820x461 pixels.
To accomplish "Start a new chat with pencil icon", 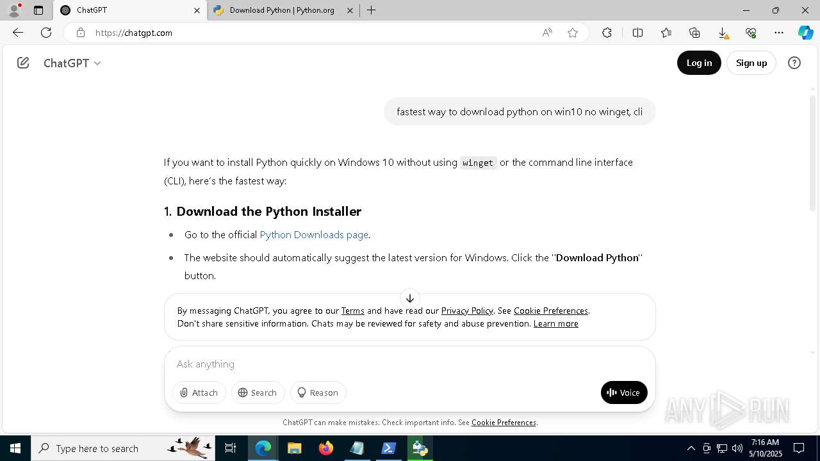I will click(23, 63).
